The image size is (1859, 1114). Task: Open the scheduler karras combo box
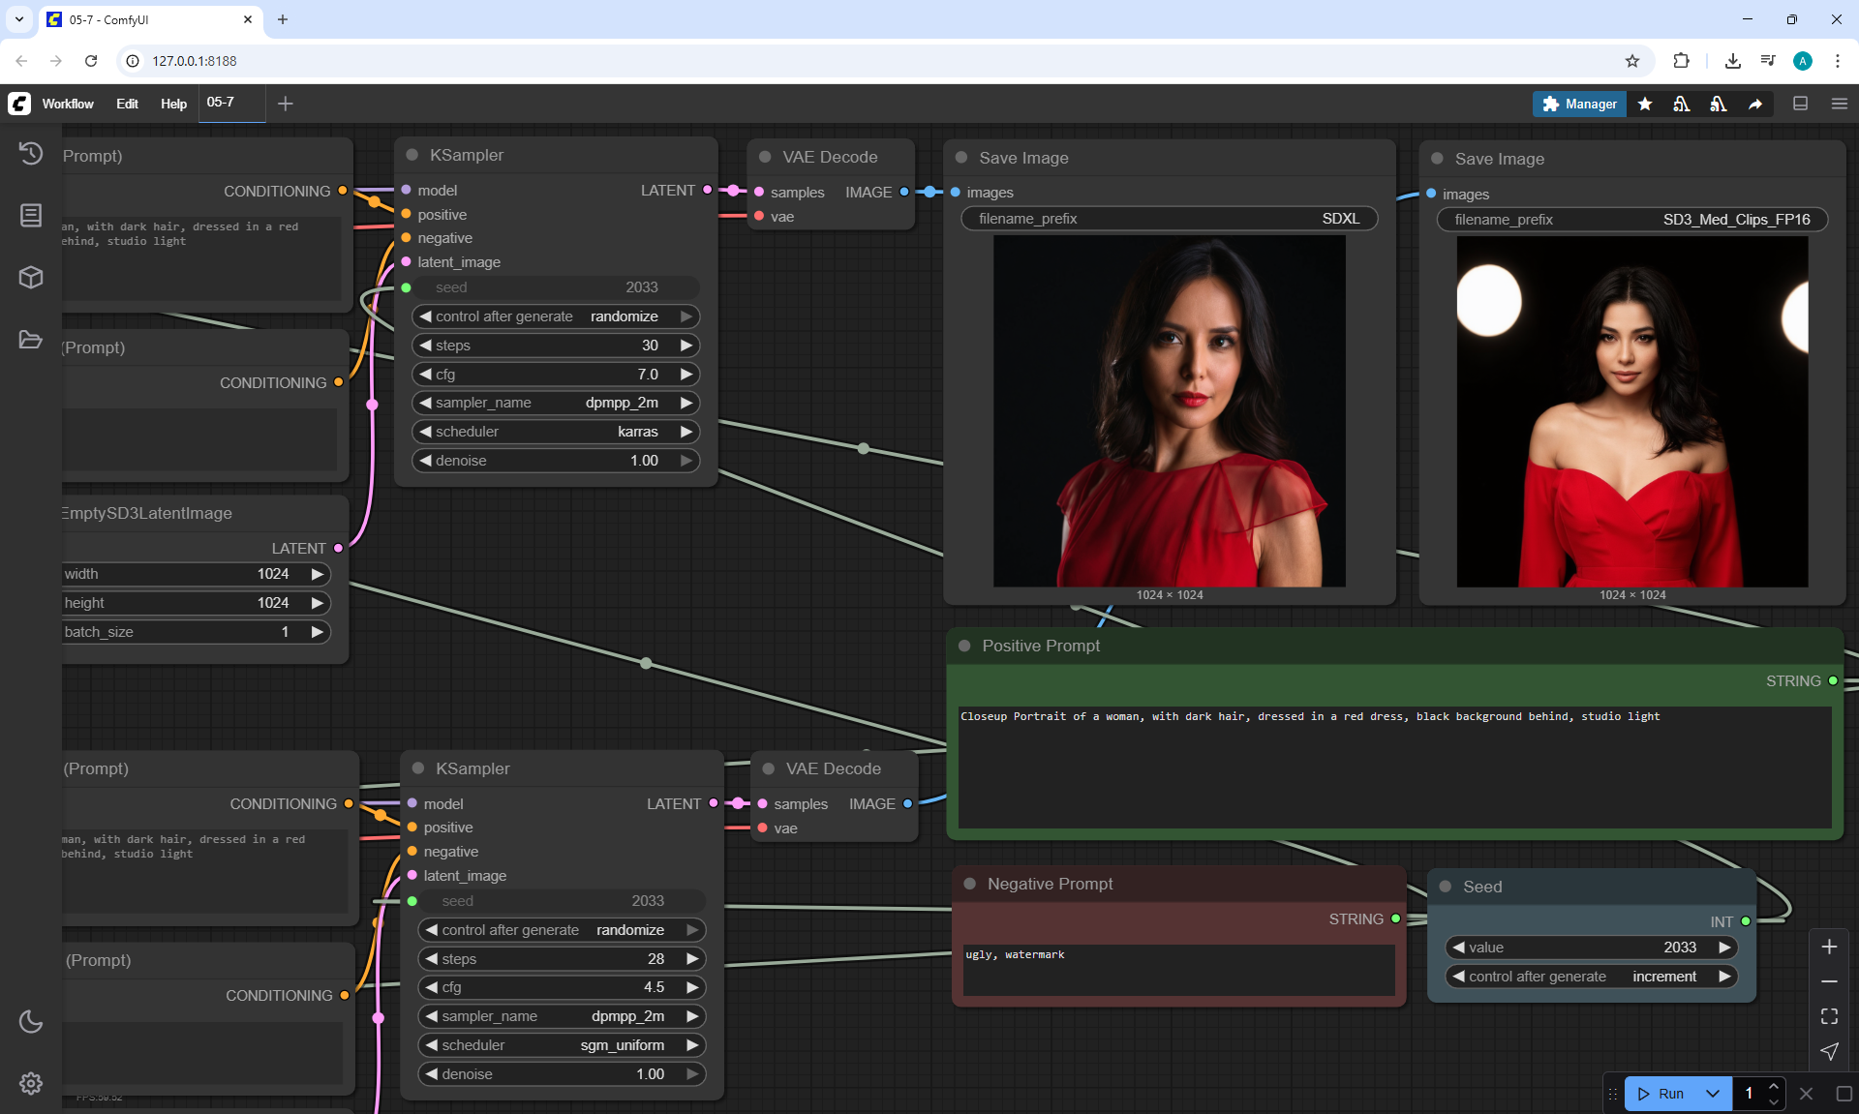[556, 432]
